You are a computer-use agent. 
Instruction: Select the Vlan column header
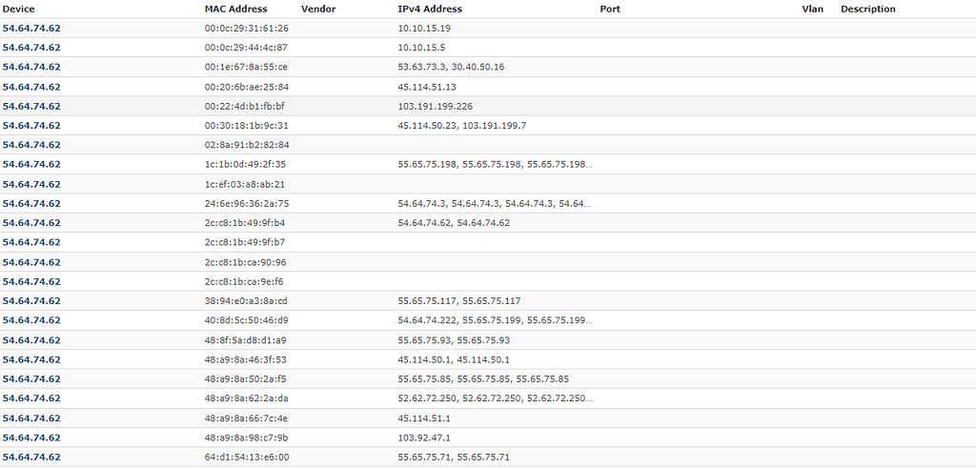(813, 9)
